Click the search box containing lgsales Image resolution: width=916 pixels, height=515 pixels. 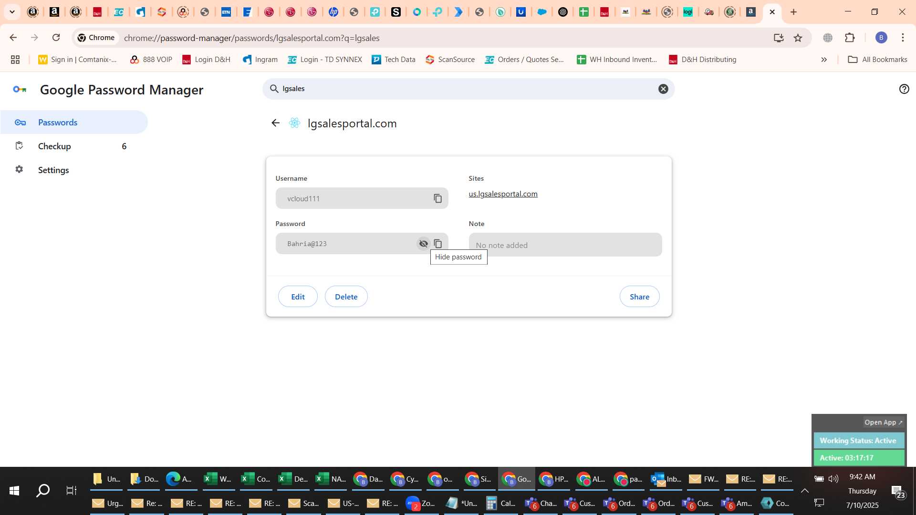tap(468, 89)
